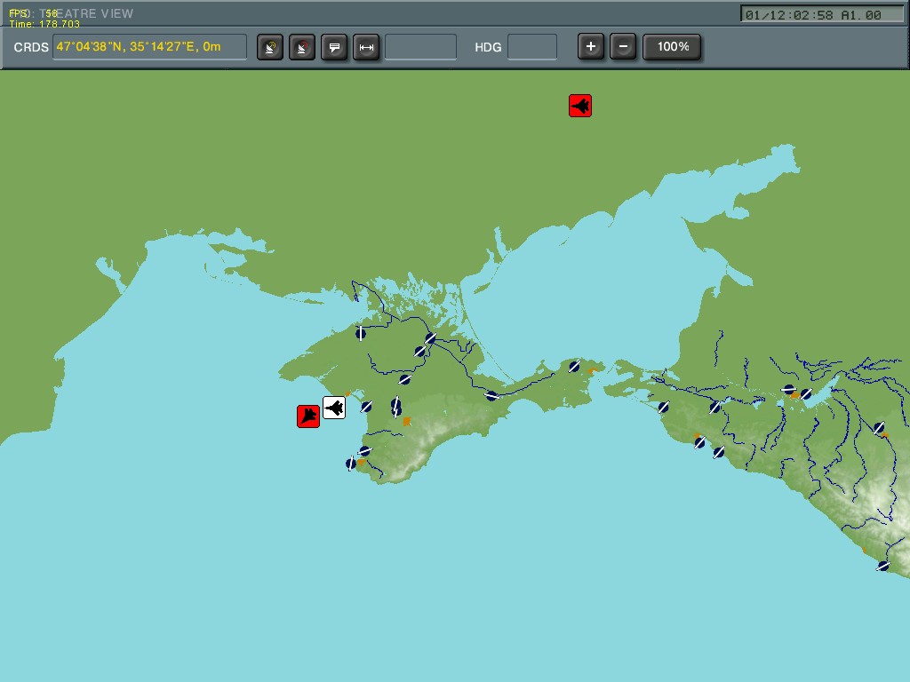This screenshot has width=910, height=682.
Task: Zoom out using the minus button
Action: pyautogui.click(x=624, y=46)
